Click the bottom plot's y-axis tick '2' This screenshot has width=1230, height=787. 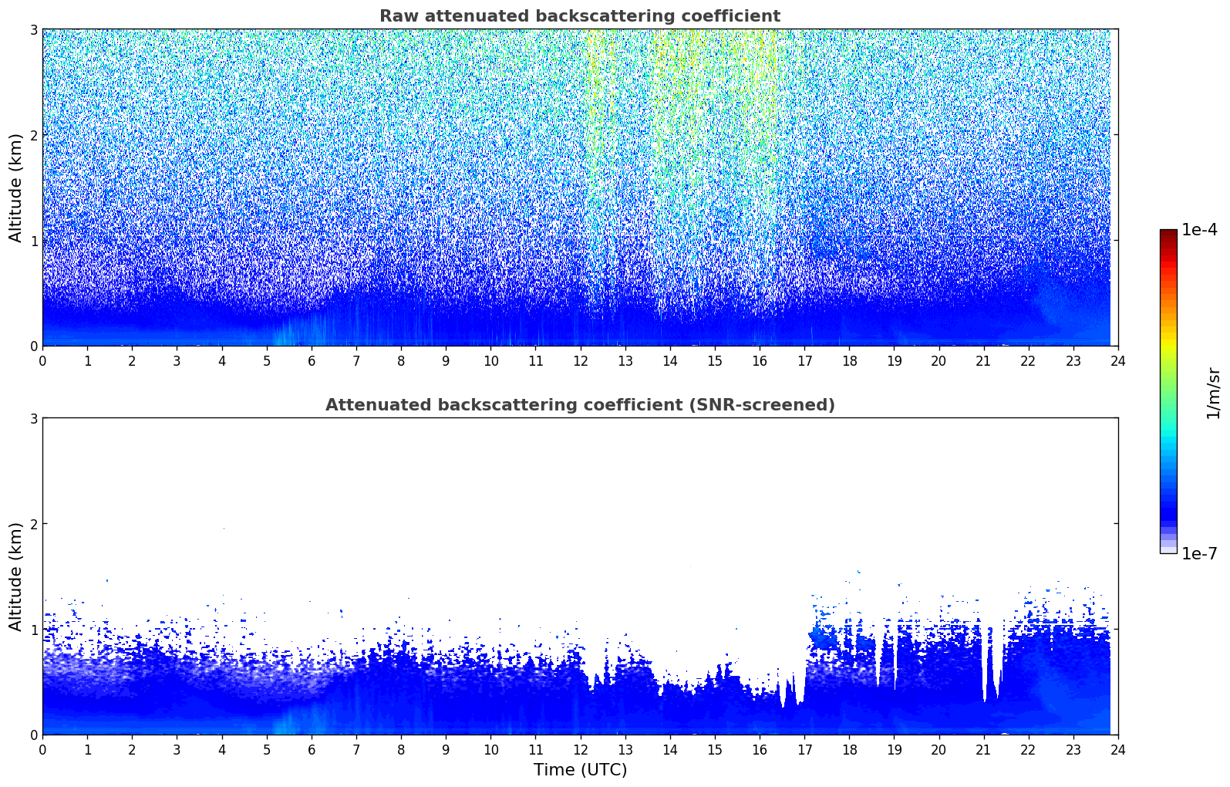pos(33,524)
